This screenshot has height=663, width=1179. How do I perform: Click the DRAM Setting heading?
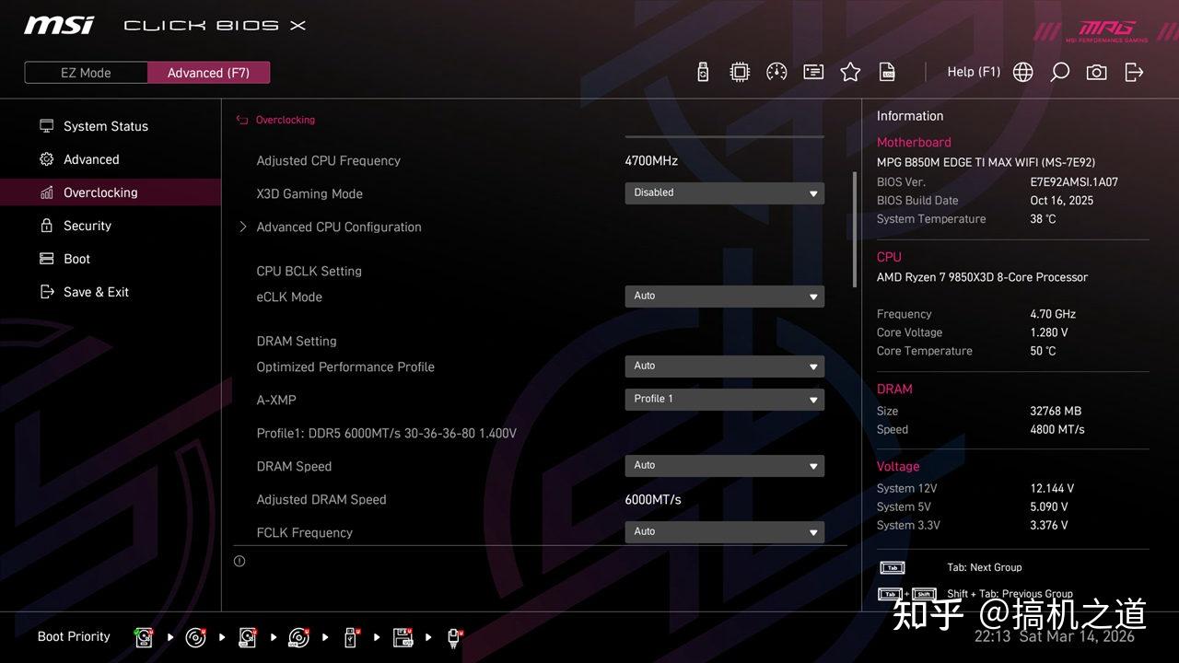coord(297,341)
